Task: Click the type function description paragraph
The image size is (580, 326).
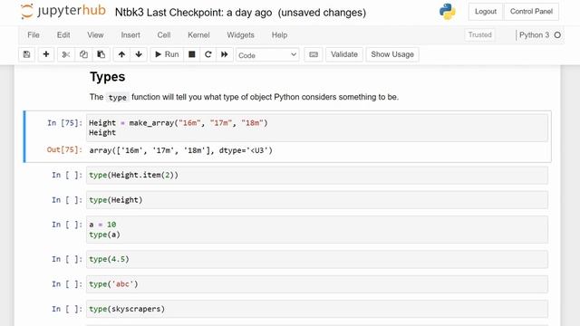Action: click(x=244, y=97)
